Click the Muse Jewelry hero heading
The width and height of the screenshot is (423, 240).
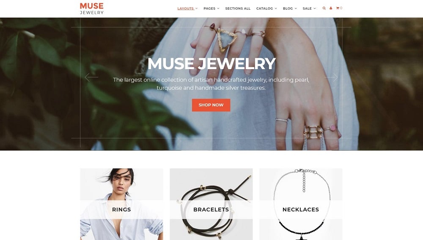point(211,64)
